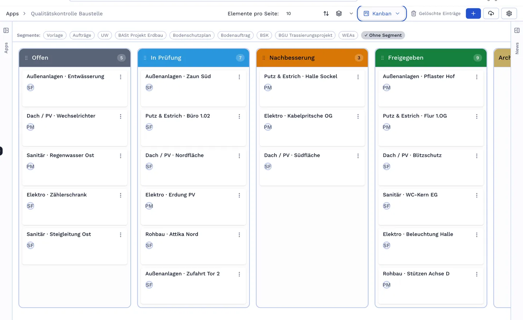This screenshot has width=523, height=320.
Task: Open menu for Außenanlagen · Zufahrt Tor 2
Action: point(239,274)
